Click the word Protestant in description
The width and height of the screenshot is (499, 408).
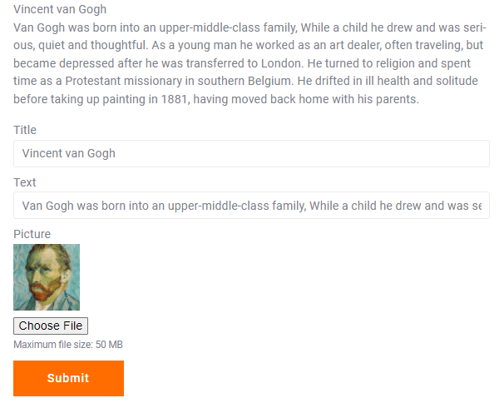(96, 82)
